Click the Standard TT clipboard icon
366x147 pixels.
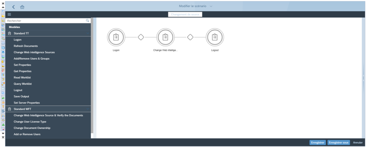pyautogui.click(x=10, y=33)
